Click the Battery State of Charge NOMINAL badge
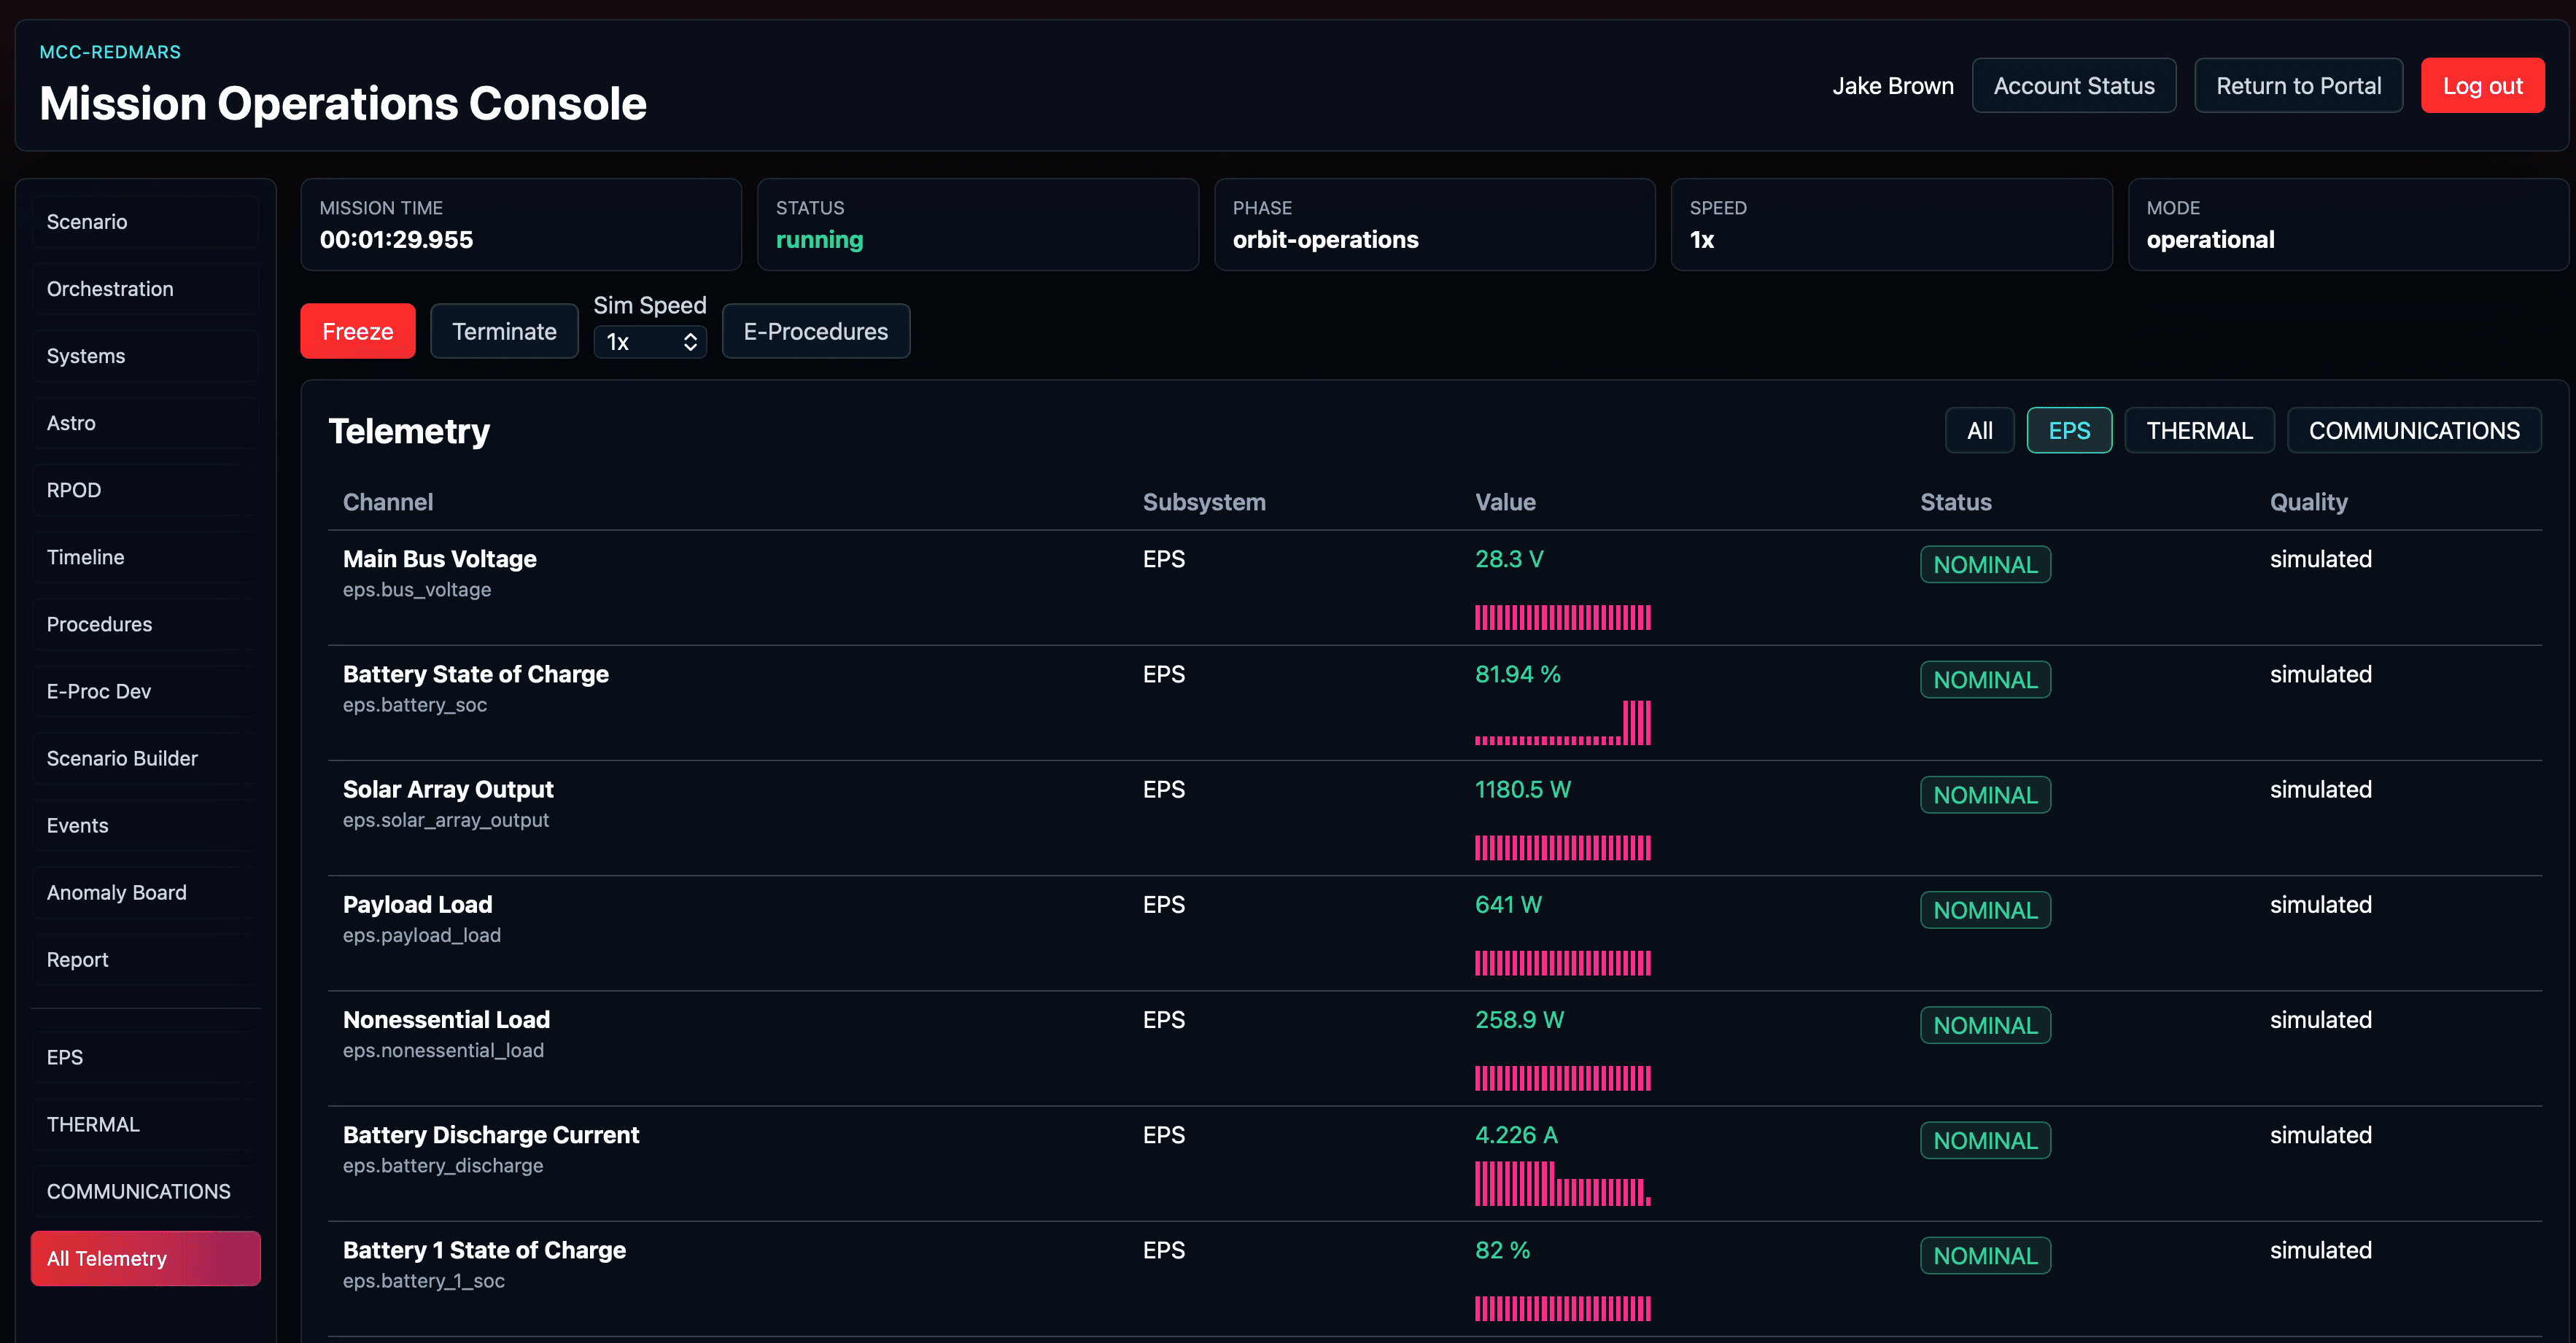This screenshot has width=2576, height=1343. tap(1985, 680)
